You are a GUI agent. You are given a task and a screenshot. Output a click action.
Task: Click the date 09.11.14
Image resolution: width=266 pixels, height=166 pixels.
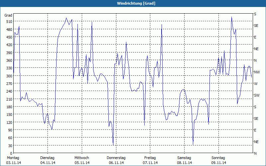coord(219,163)
